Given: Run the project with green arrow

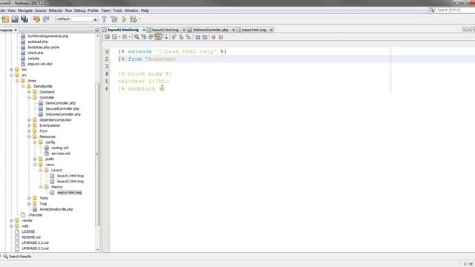Looking at the screenshot, I should (124, 19).
